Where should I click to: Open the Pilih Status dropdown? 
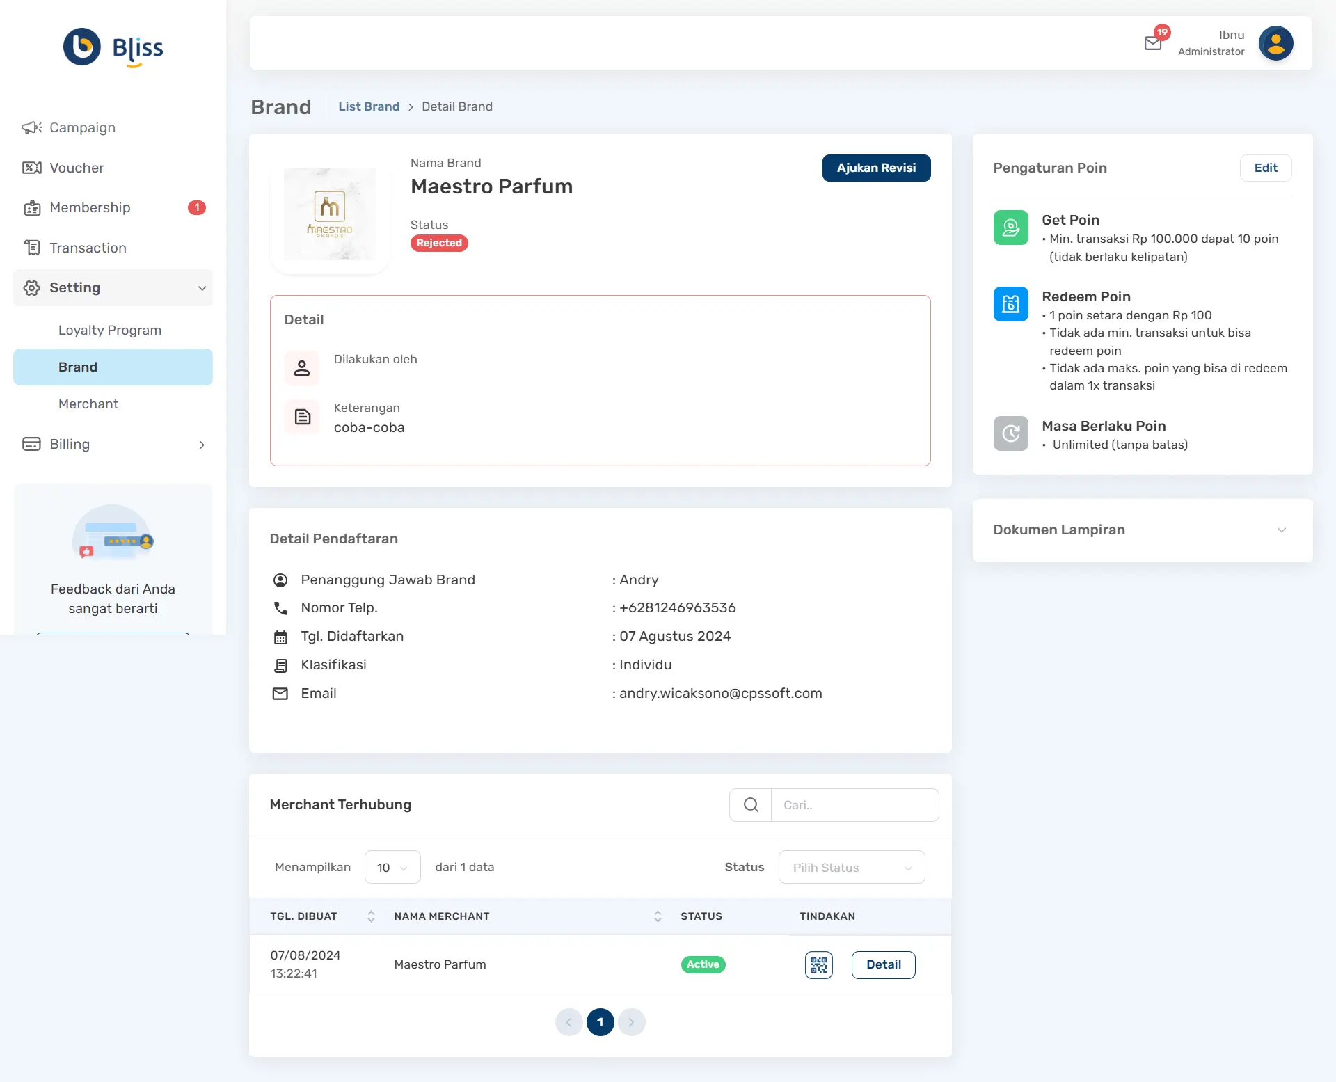852,868
